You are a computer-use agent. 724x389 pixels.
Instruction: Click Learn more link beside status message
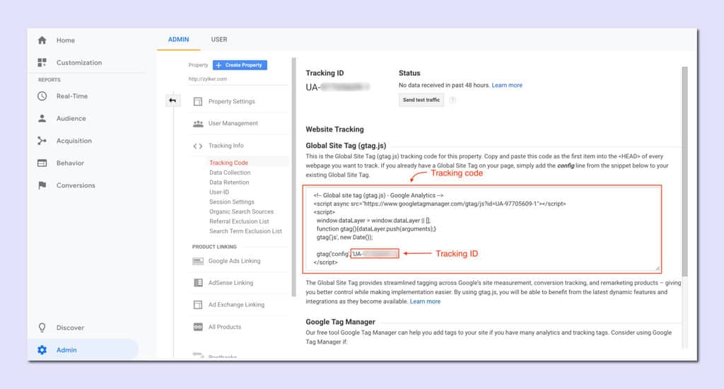click(x=507, y=85)
